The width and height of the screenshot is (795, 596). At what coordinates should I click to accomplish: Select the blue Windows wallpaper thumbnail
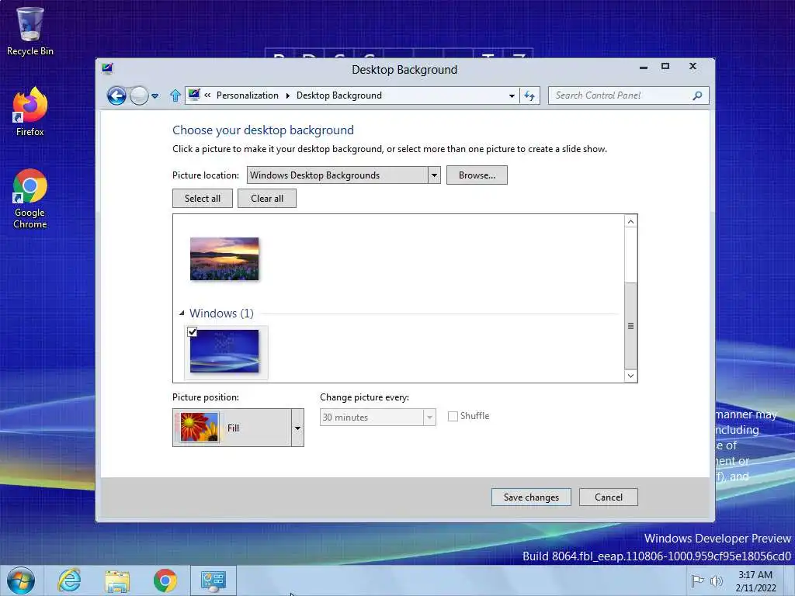[x=224, y=352]
